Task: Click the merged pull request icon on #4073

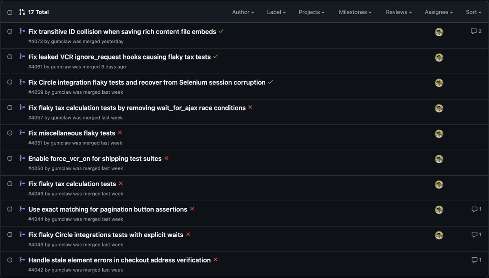Action: tap(22, 31)
